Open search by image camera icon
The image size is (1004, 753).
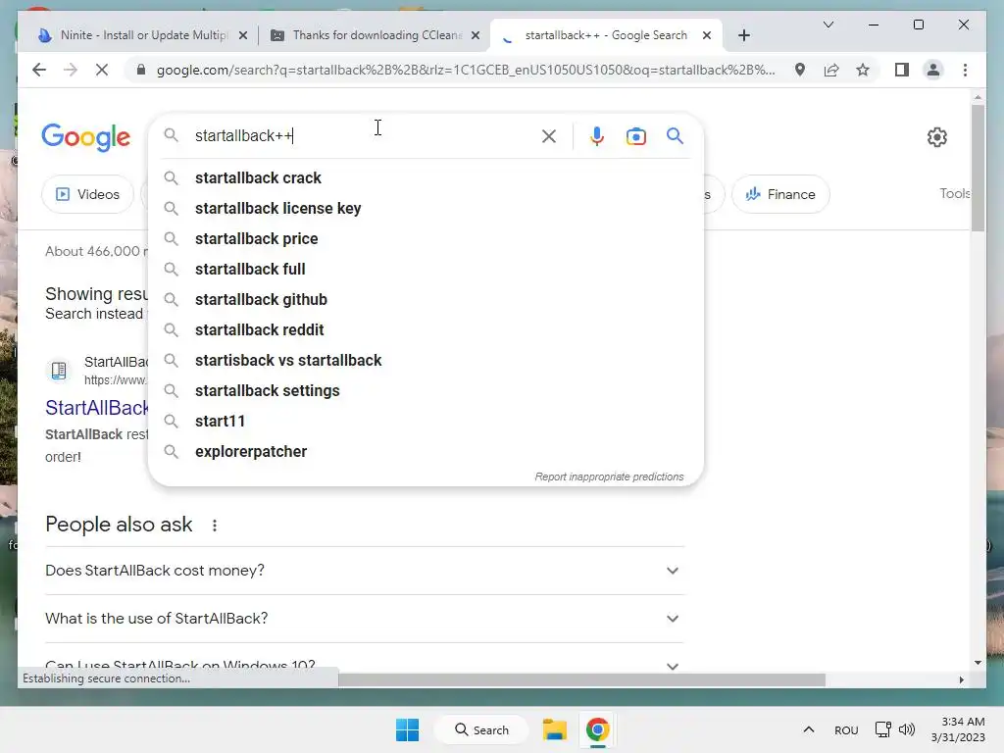point(635,136)
